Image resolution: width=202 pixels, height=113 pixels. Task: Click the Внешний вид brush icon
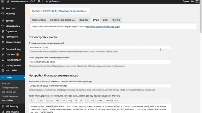[x=3, y=49]
